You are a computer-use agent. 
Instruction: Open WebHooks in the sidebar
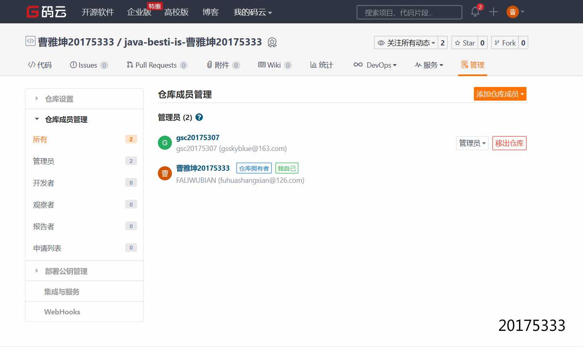(x=85, y=312)
